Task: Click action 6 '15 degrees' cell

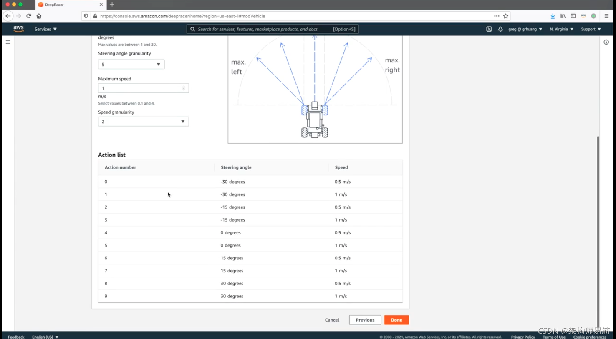Action: (x=232, y=258)
